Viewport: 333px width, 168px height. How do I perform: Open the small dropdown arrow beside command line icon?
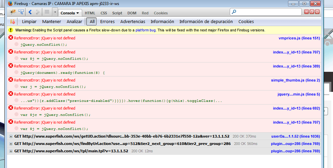click(55, 12)
